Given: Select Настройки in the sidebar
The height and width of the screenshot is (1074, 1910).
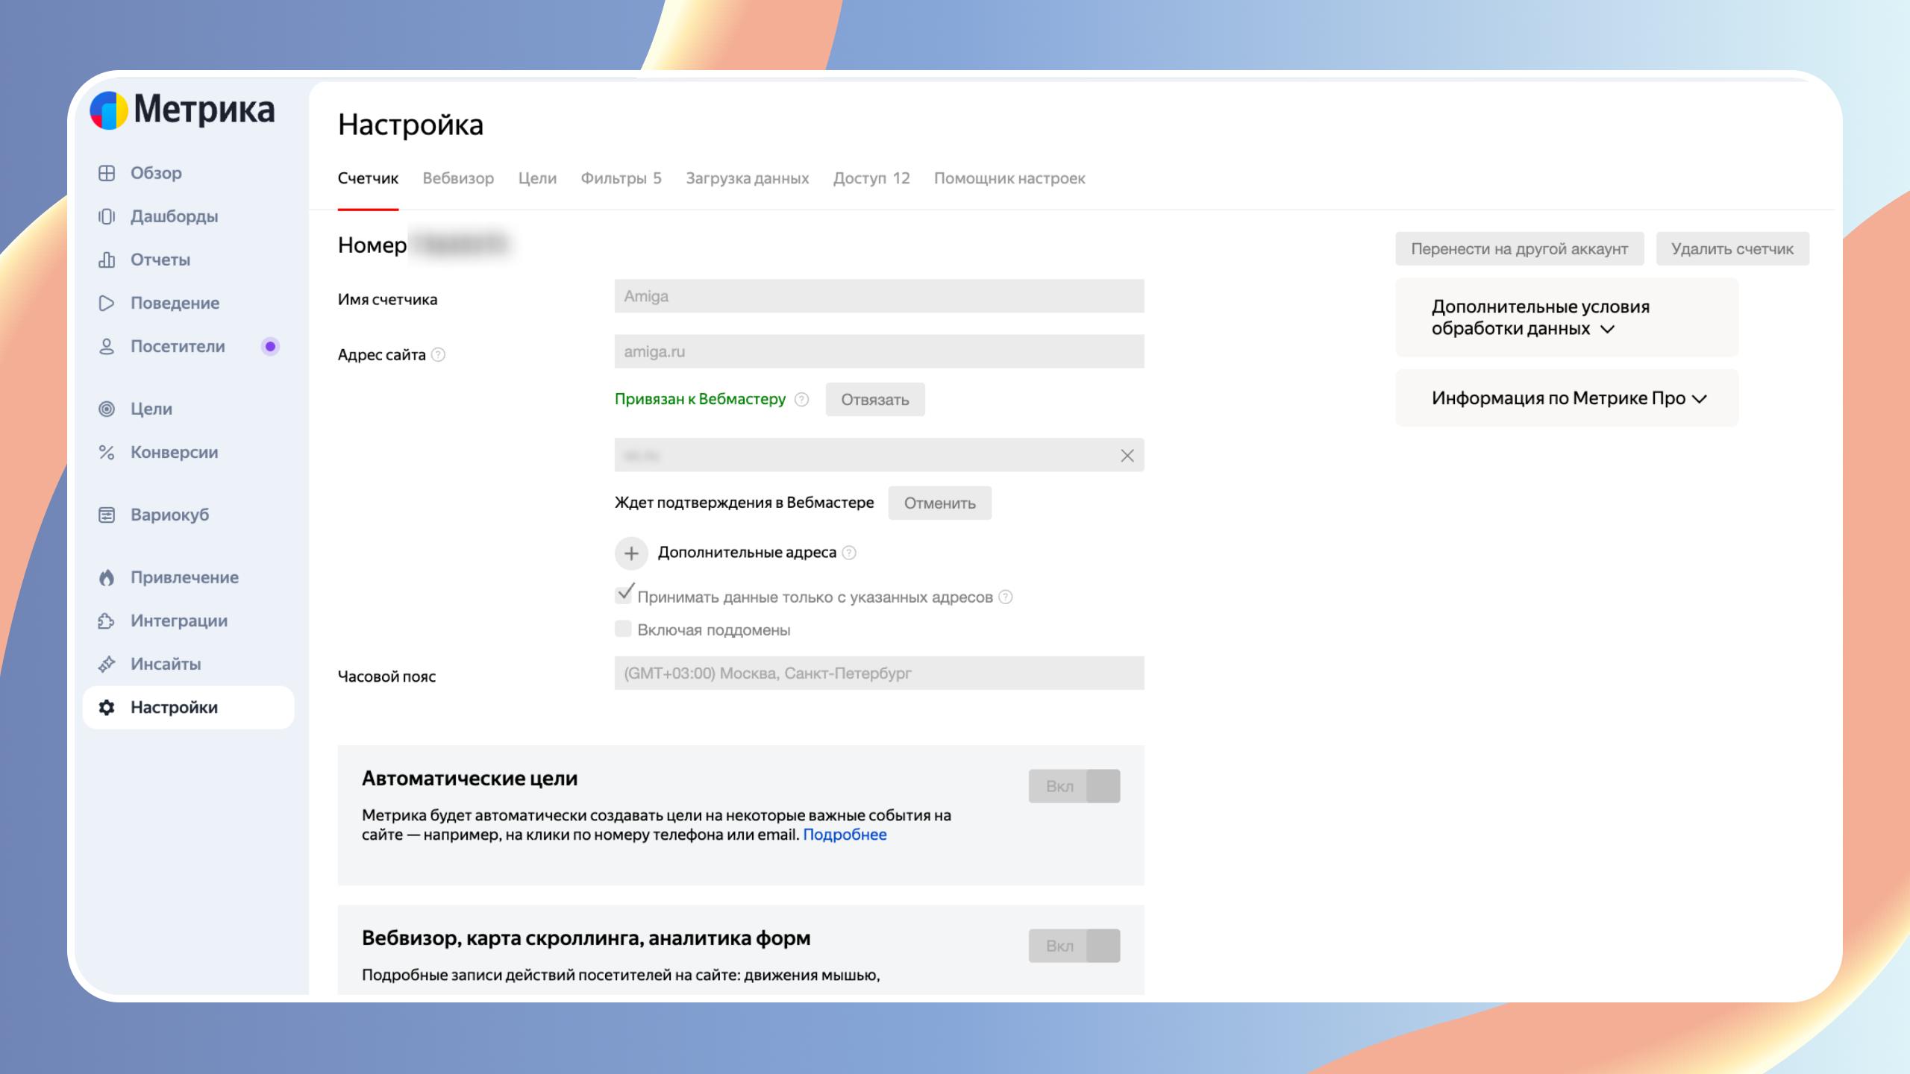Looking at the screenshot, I should coord(189,707).
